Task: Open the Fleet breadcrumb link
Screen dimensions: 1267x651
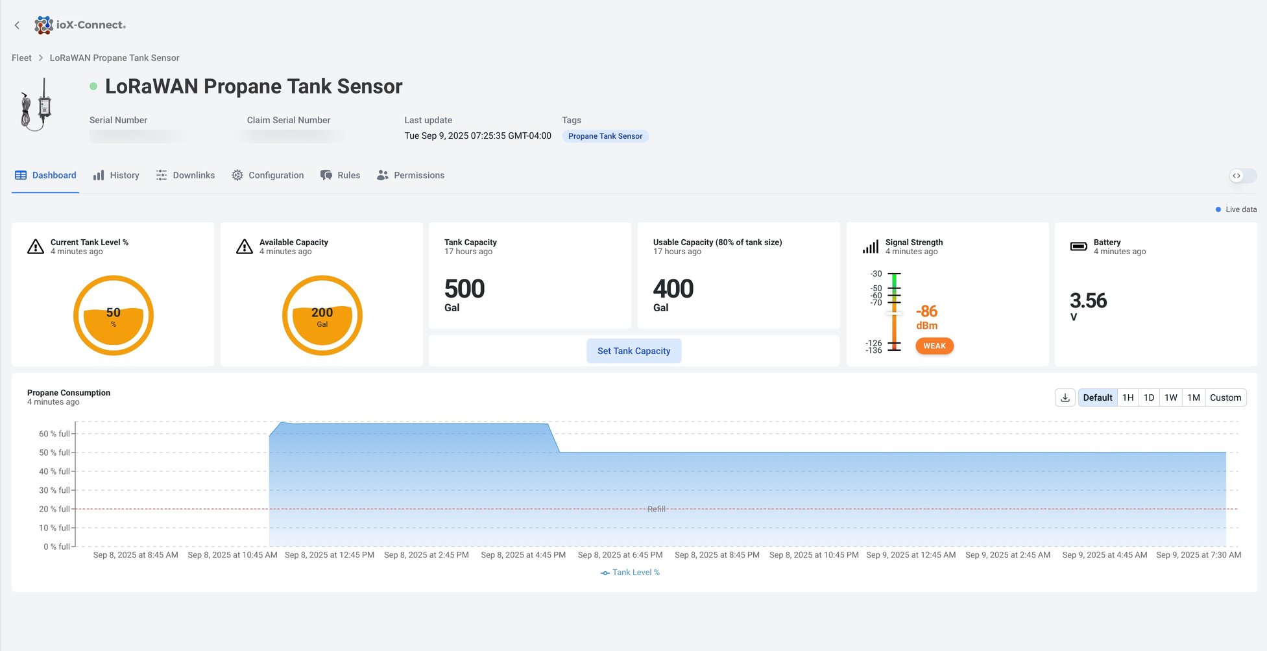Action: pyautogui.click(x=21, y=58)
